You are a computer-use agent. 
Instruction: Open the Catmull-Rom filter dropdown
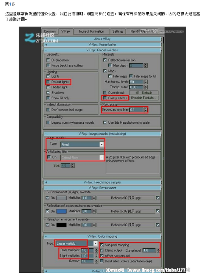click(x=82, y=158)
